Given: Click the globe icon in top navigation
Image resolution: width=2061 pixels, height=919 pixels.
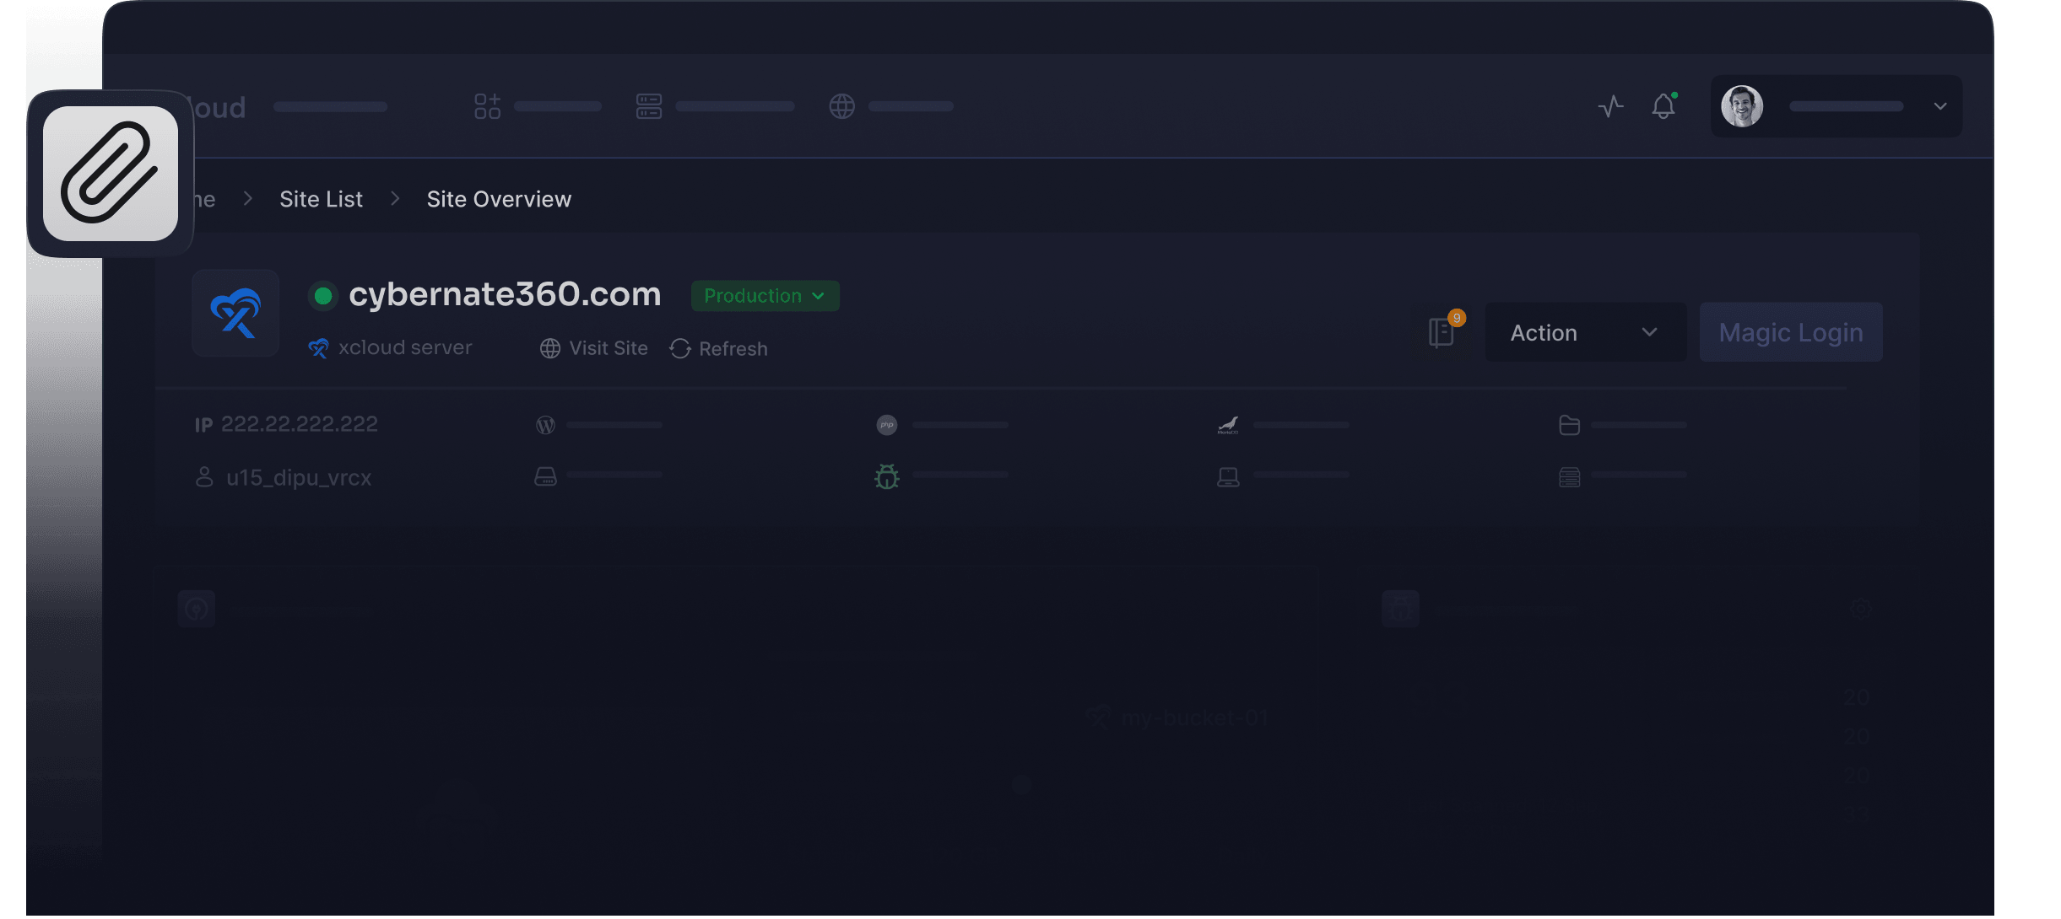Looking at the screenshot, I should point(841,106).
